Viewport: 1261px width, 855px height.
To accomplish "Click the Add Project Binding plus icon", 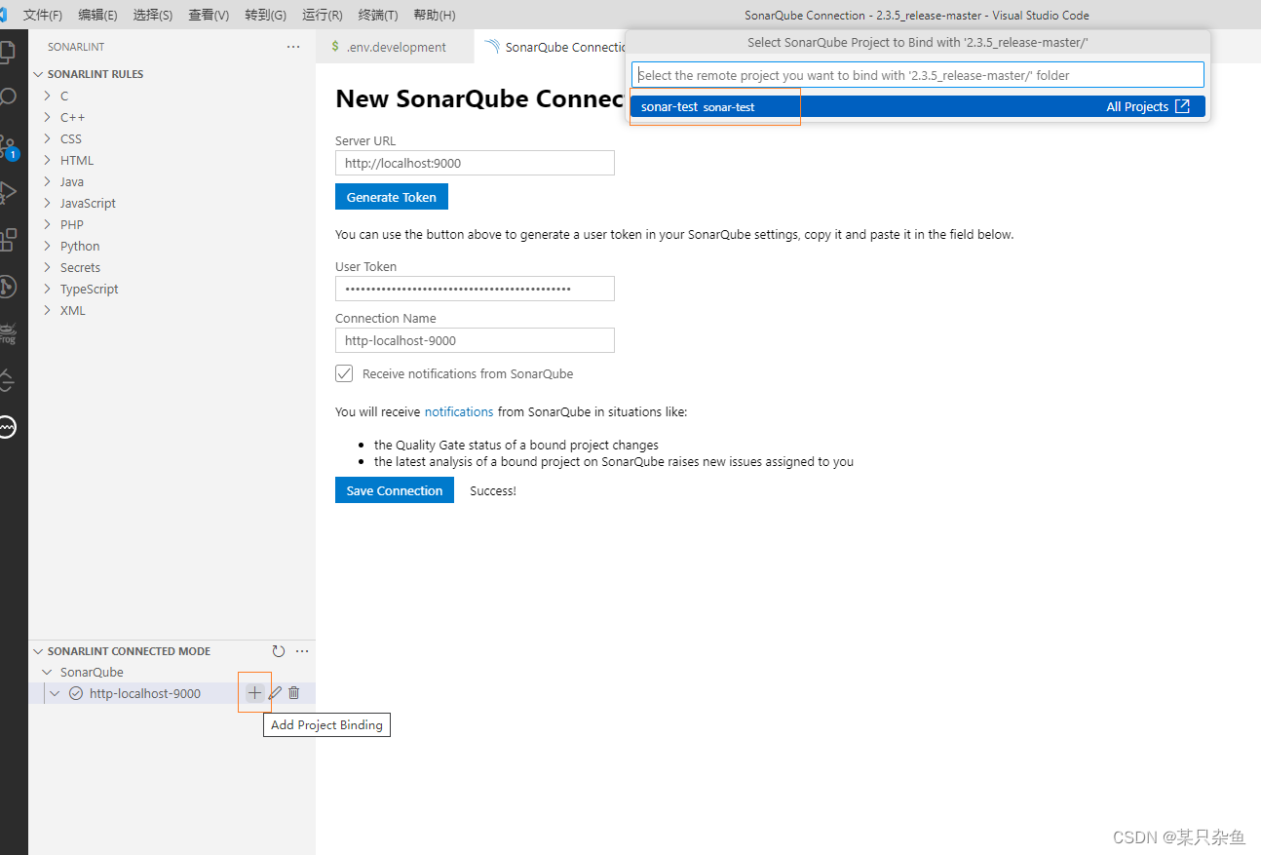I will [254, 693].
